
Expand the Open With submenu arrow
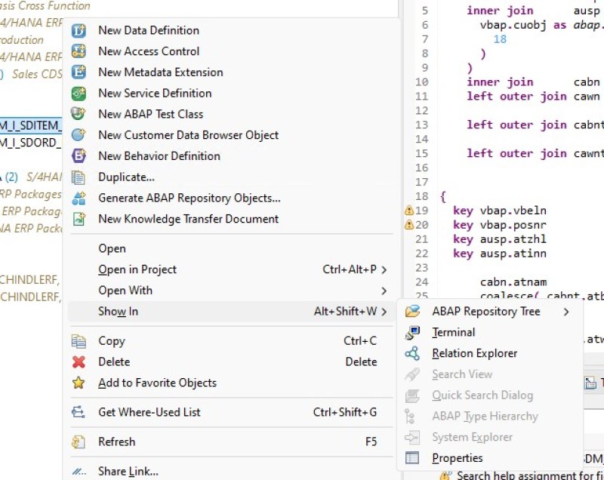click(384, 291)
